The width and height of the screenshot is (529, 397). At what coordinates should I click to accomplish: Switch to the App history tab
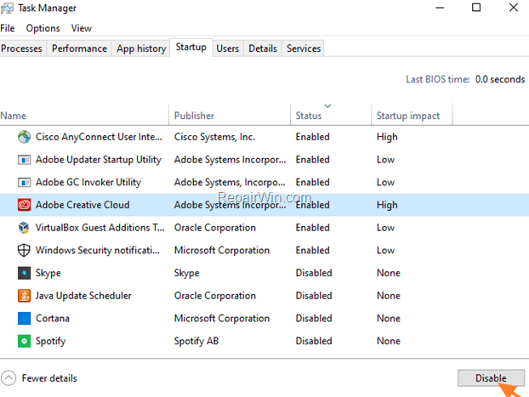141,48
